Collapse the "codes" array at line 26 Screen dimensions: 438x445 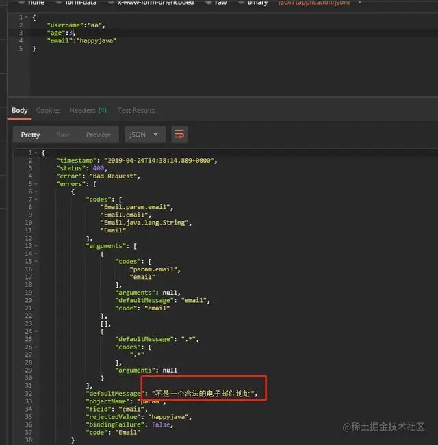click(36, 347)
